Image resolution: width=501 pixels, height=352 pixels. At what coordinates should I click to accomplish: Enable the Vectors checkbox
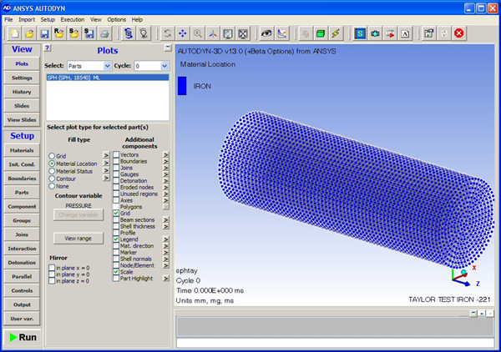coord(116,154)
